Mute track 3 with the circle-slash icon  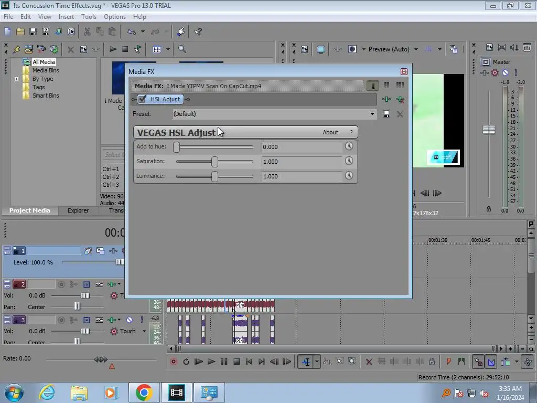(x=129, y=320)
